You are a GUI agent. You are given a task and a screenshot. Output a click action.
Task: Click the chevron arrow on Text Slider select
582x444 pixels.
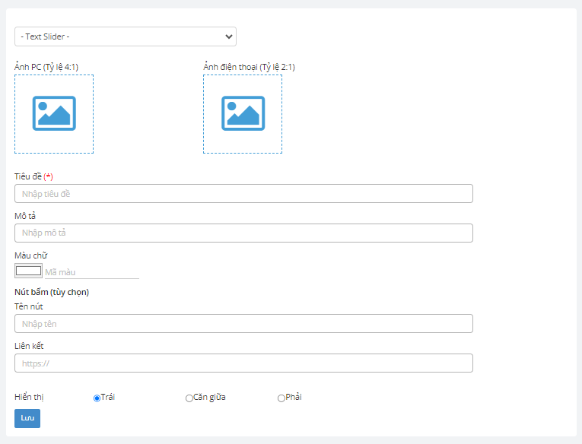point(228,36)
